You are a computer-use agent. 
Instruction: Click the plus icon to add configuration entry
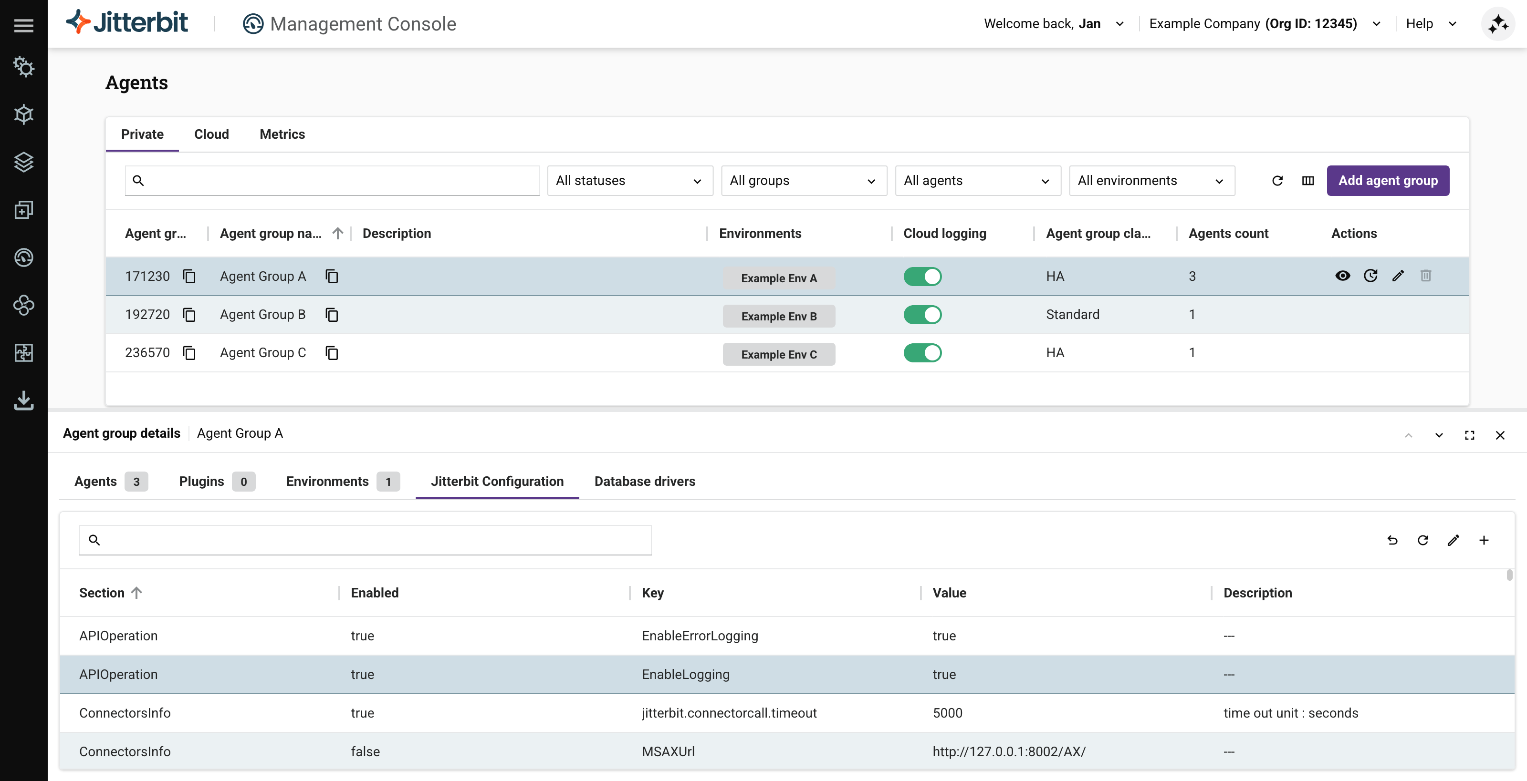click(1485, 540)
